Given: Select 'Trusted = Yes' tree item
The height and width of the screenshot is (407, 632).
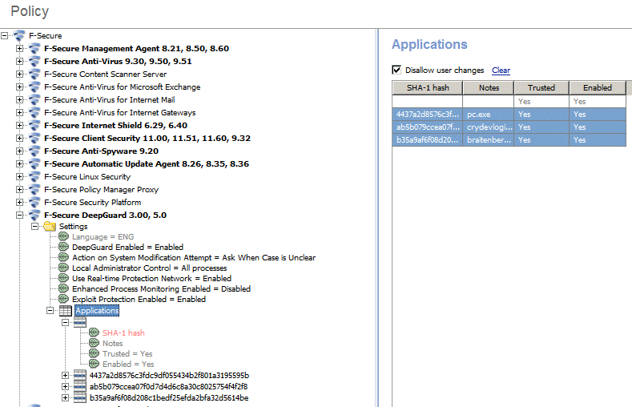Looking at the screenshot, I should [x=127, y=354].
